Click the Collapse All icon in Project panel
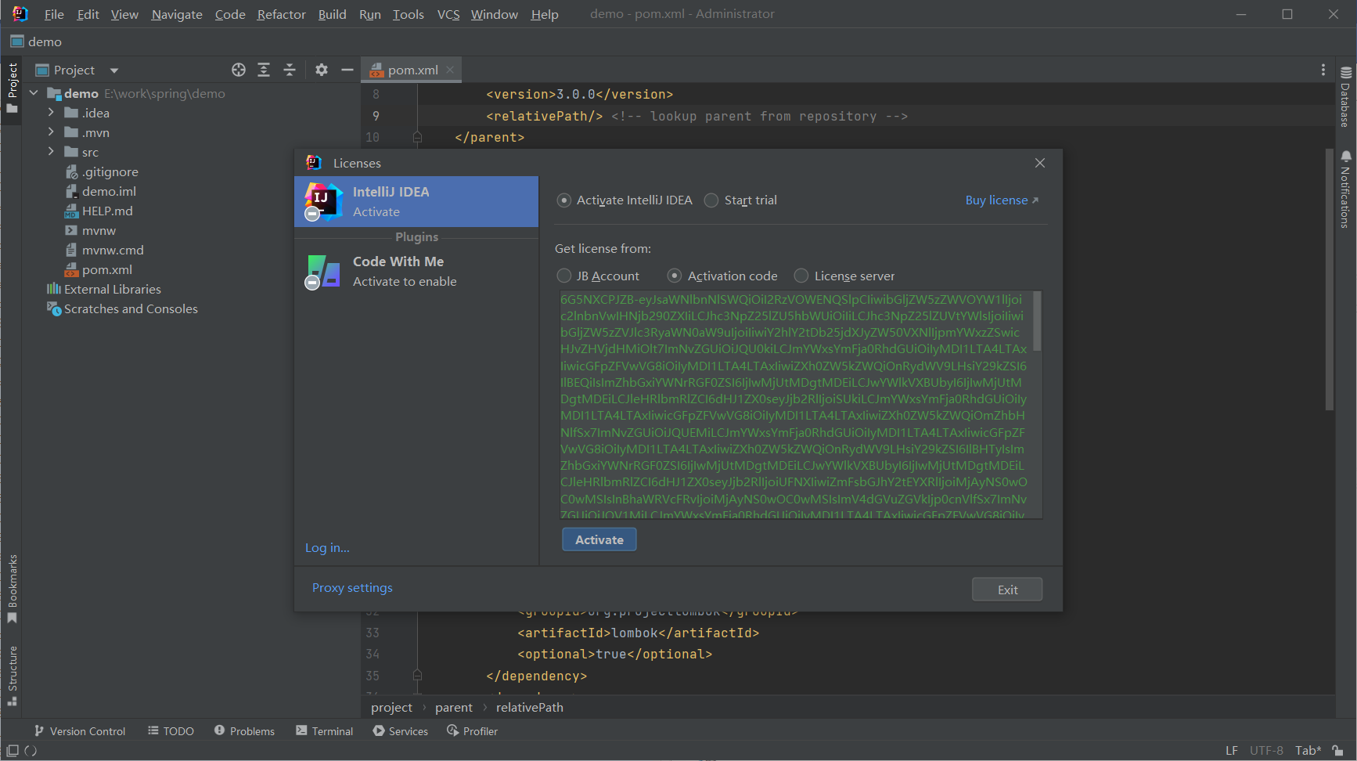This screenshot has width=1357, height=761. 290,70
